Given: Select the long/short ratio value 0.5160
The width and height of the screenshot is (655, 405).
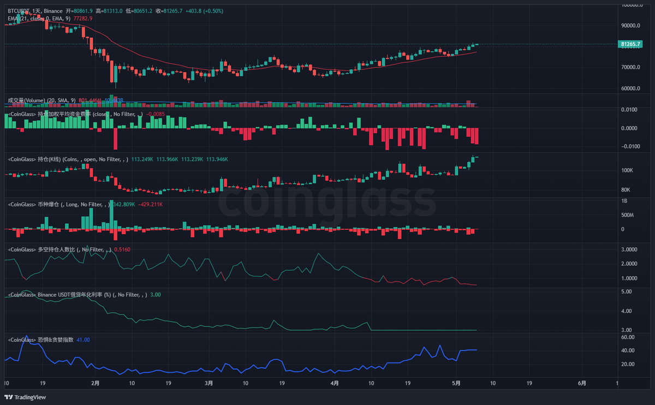Looking at the screenshot, I should (x=122, y=249).
